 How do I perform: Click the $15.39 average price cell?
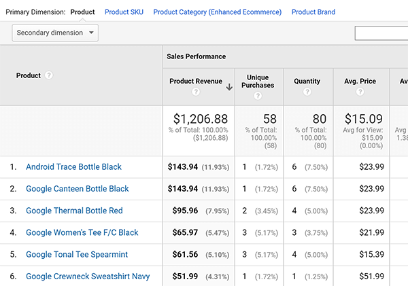pos(371,254)
